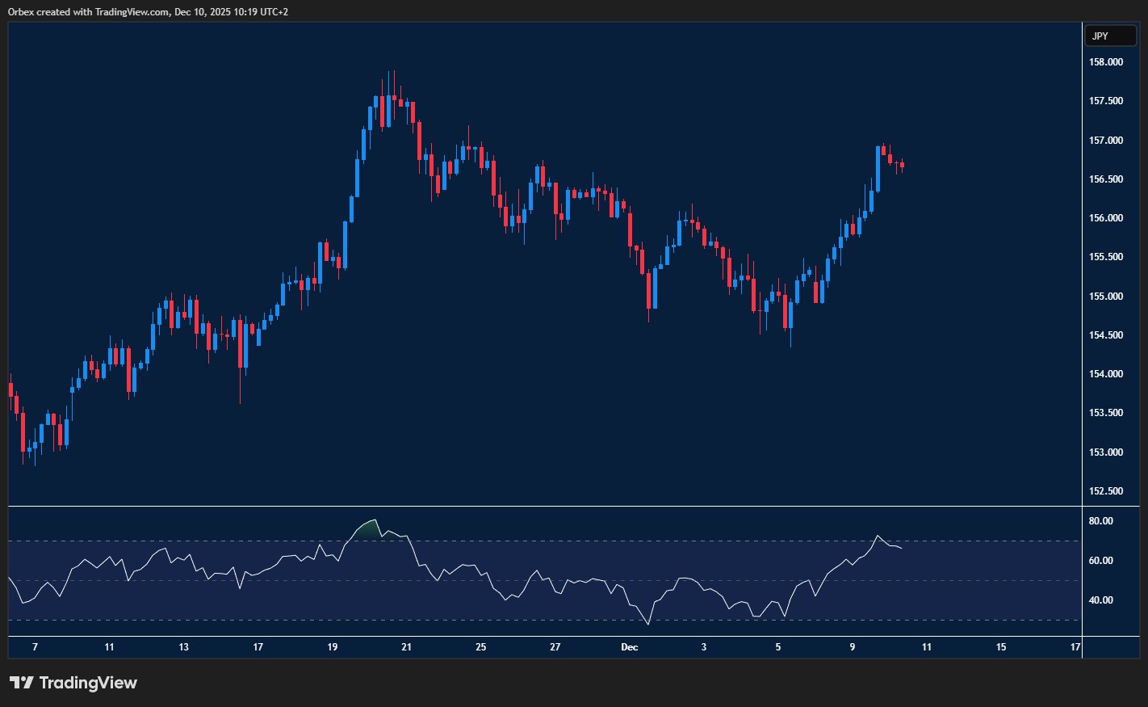
Task: Click the 40.00 RSI scale label
Action: coord(1100,600)
